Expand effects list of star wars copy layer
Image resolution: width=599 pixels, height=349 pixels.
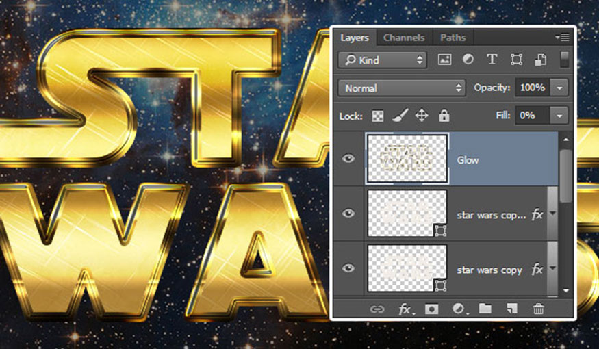552,268
